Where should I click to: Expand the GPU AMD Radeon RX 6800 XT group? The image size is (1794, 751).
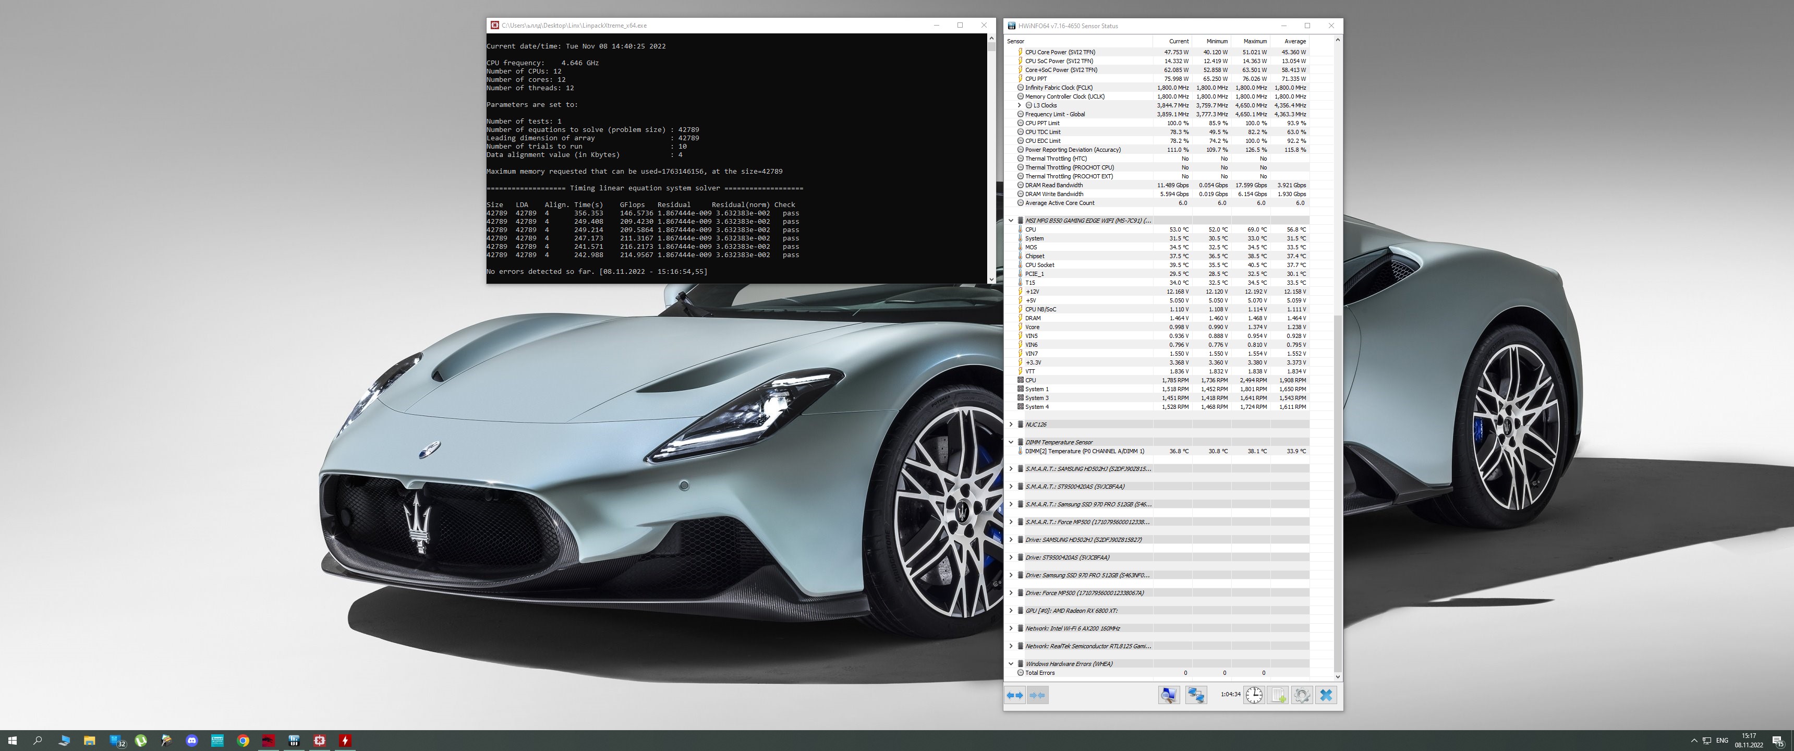(x=1011, y=611)
